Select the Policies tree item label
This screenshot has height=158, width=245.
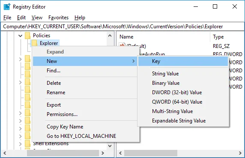point(42,36)
